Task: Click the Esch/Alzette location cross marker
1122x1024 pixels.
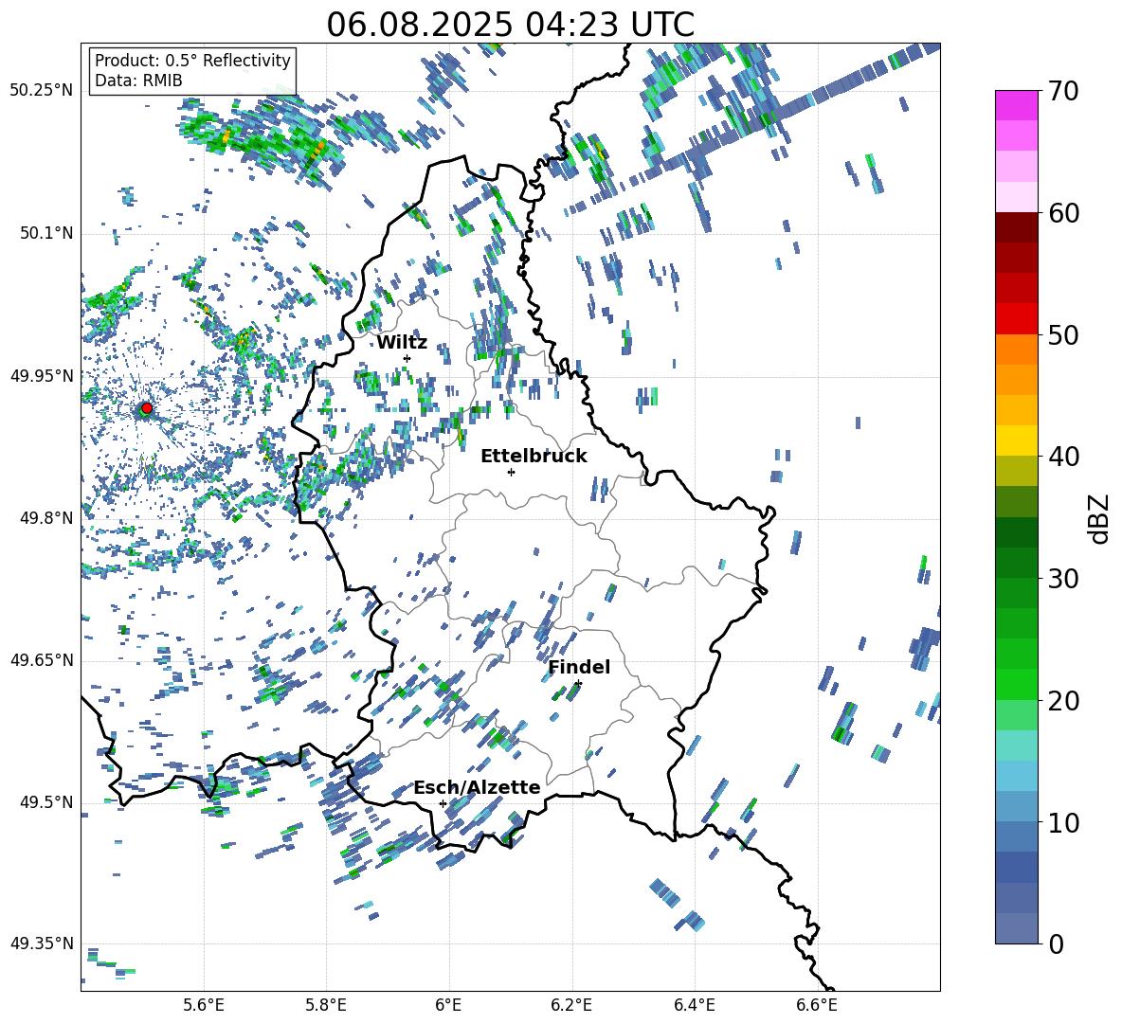Action: [443, 803]
